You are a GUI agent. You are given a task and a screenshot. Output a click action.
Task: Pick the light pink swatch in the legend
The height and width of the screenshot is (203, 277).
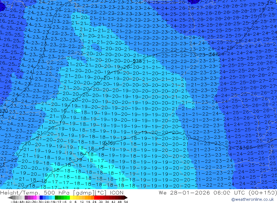pyautogui.click(x=38, y=197)
